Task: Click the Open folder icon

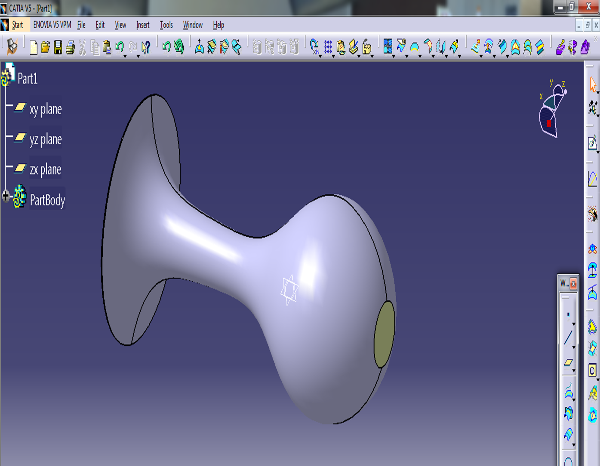Action: (x=45, y=47)
